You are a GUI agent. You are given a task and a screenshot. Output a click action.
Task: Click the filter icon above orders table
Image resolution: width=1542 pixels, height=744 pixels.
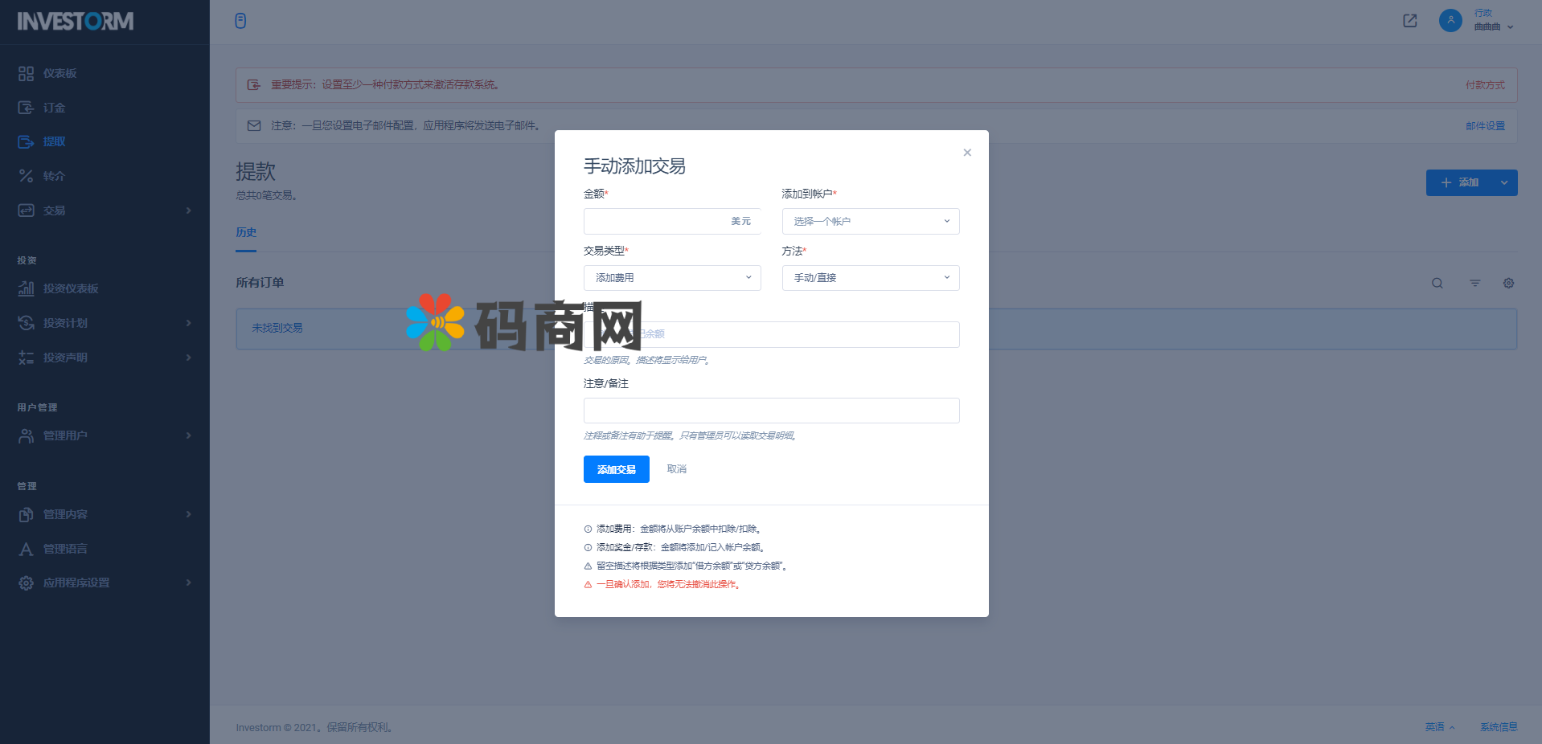point(1474,283)
